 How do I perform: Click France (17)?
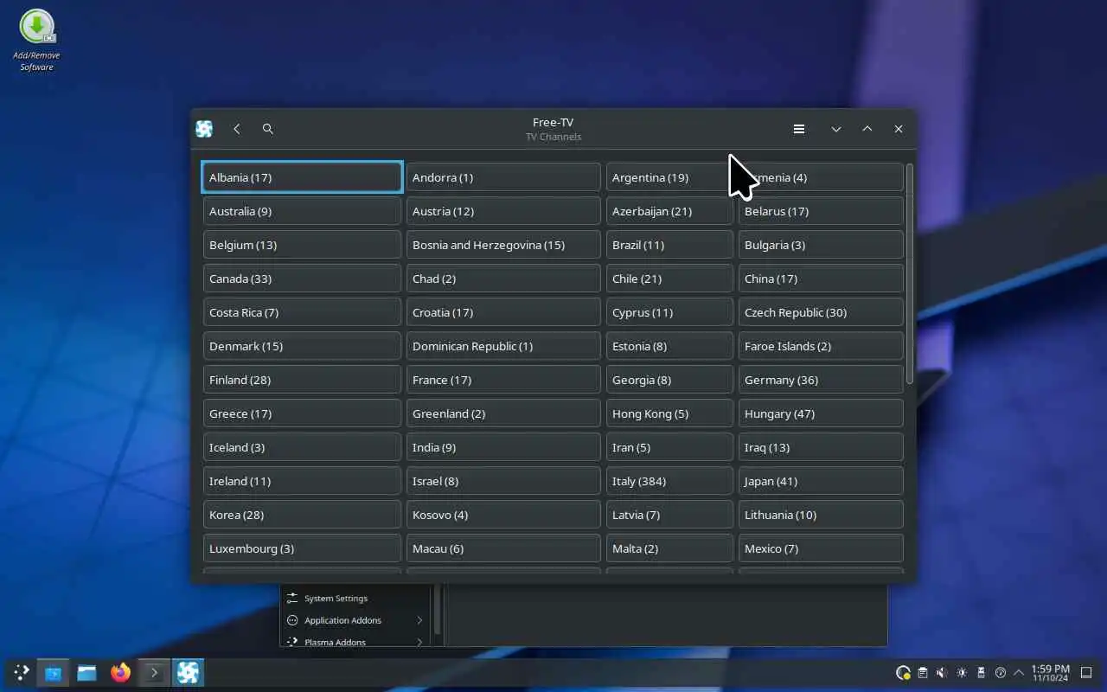pos(503,380)
